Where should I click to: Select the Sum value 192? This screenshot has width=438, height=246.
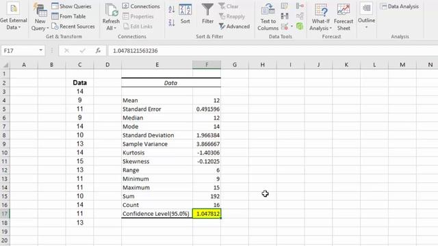pos(207,196)
